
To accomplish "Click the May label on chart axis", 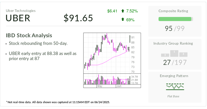I will (99, 86).
